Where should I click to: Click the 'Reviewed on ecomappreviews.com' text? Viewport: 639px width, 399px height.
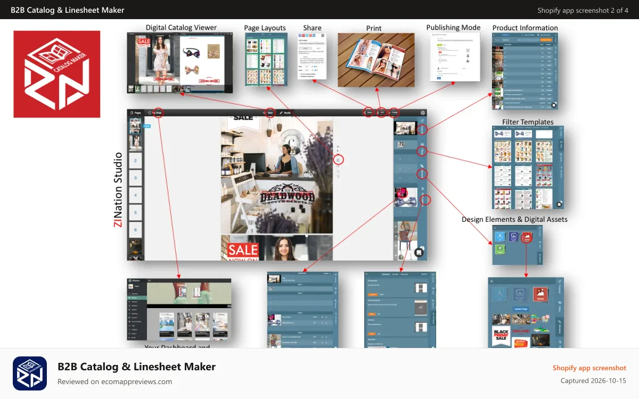click(115, 381)
